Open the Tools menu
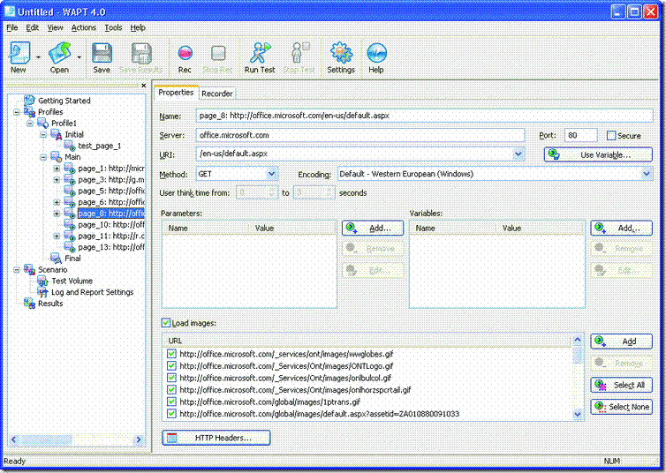 [113, 27]
